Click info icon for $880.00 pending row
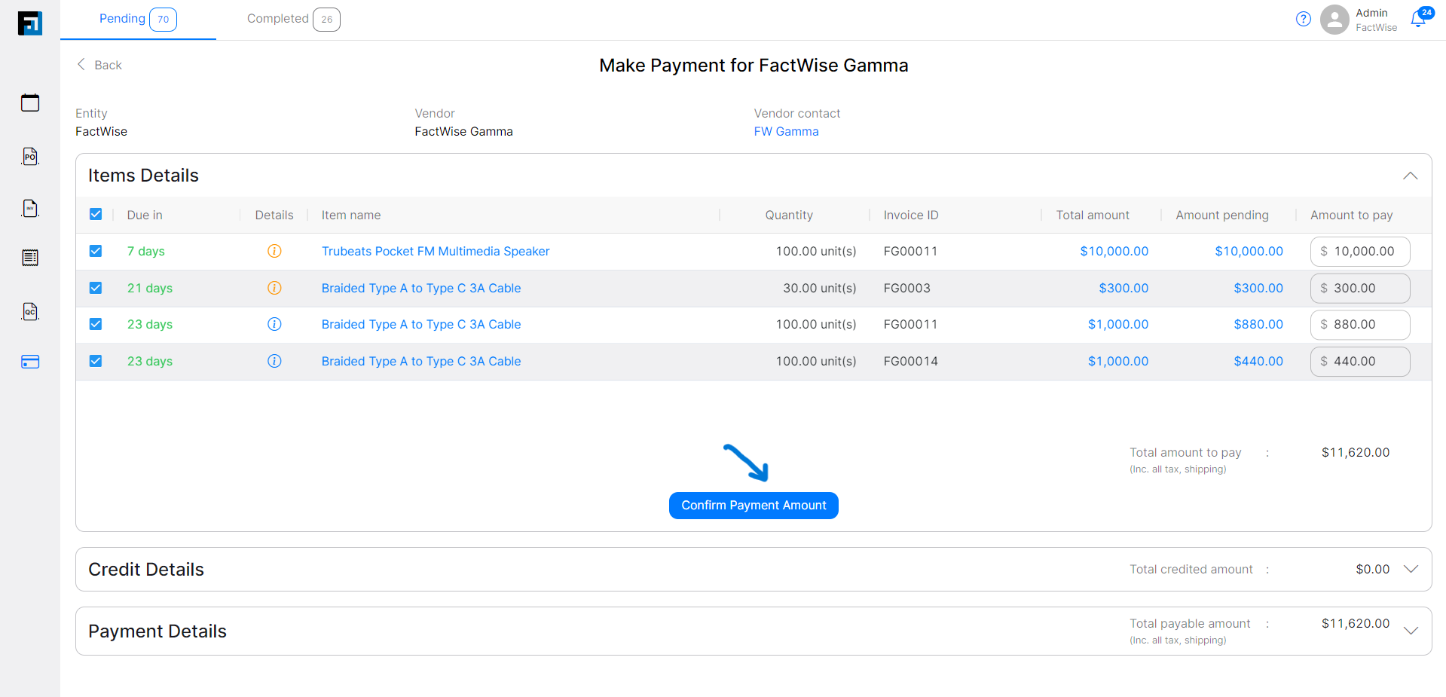The width and height of the screenshot is (1446, 697). (274, 324)
